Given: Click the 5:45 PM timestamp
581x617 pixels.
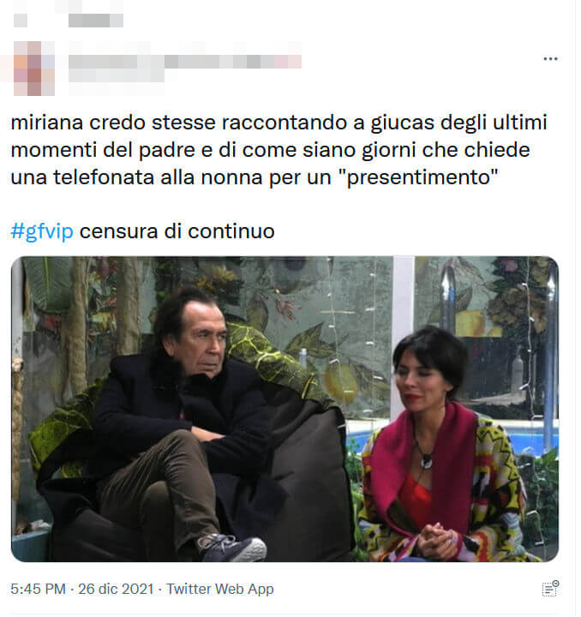Looking at the screenshot, I should (39, 589).
